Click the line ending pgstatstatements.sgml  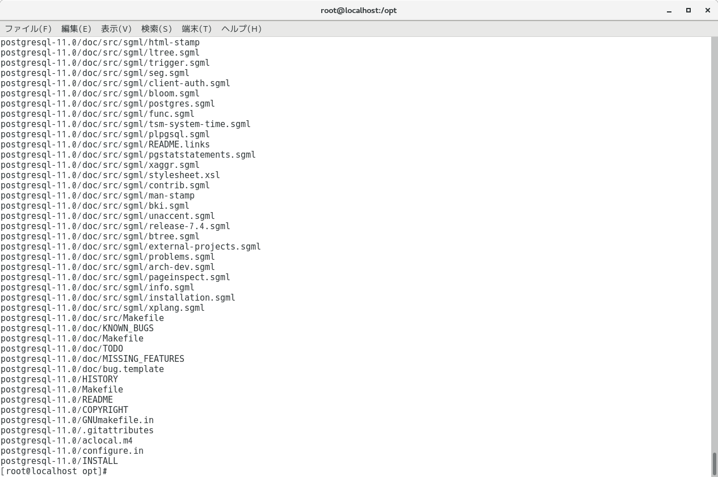[128, 155]
